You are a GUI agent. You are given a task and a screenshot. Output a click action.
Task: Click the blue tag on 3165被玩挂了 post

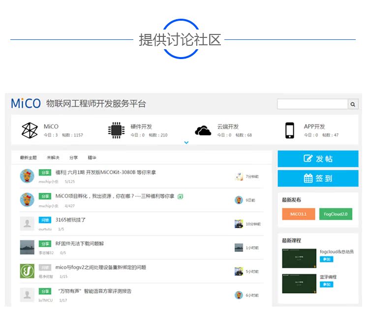tap(45, 220)
